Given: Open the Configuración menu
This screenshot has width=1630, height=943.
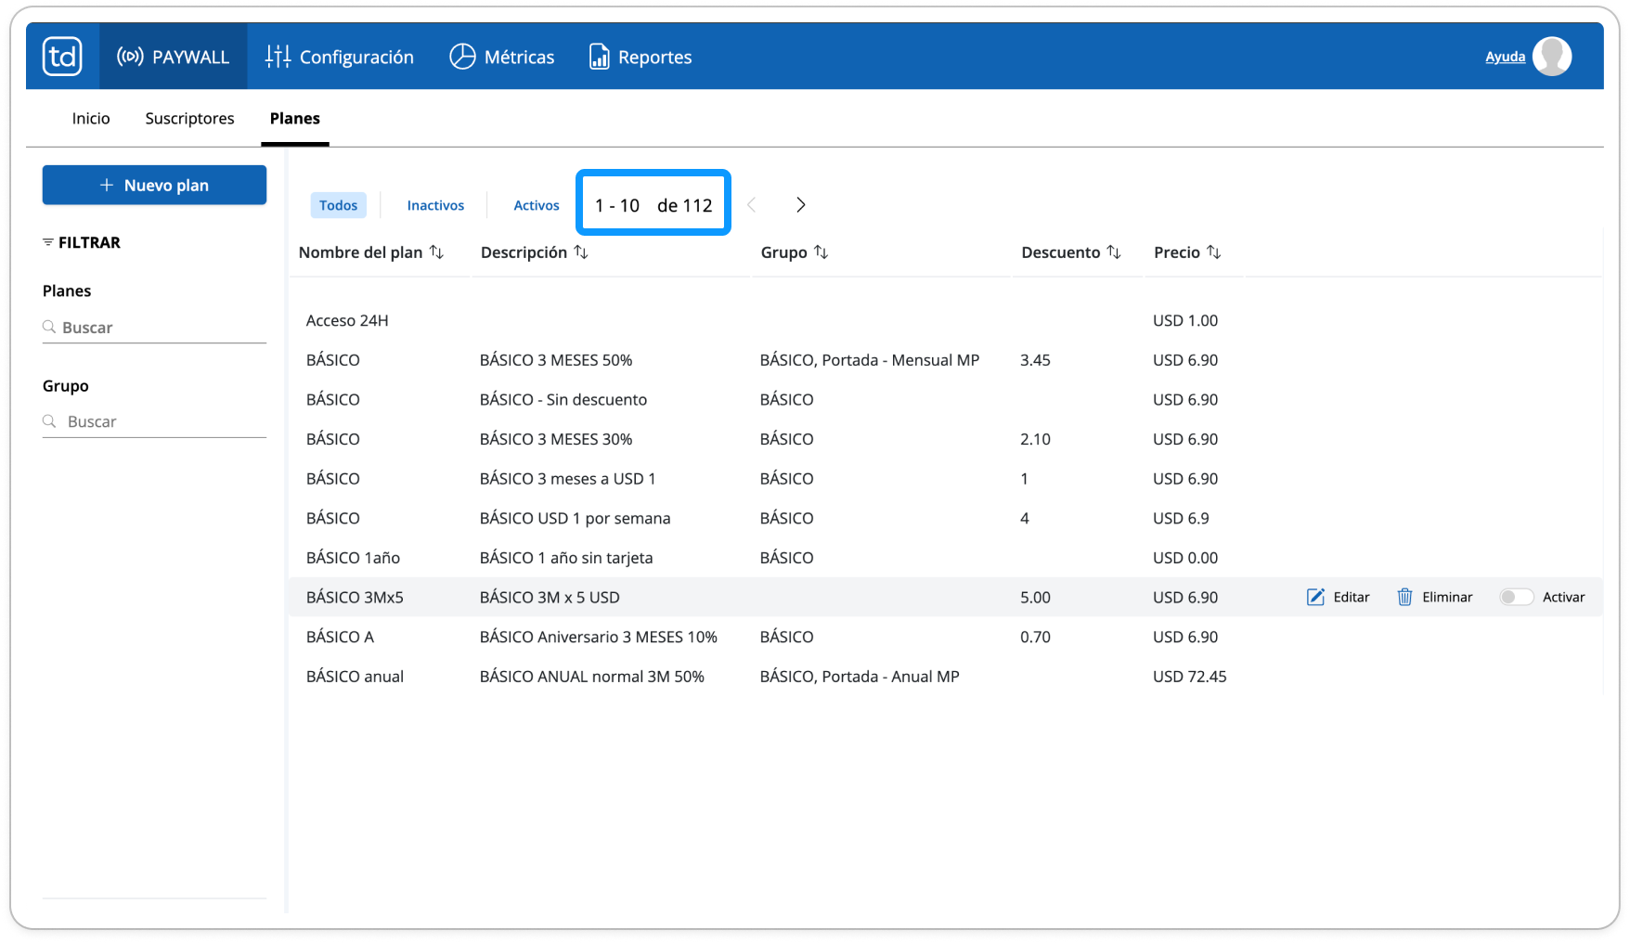Looking at the screenshot, I should (340, 57).
